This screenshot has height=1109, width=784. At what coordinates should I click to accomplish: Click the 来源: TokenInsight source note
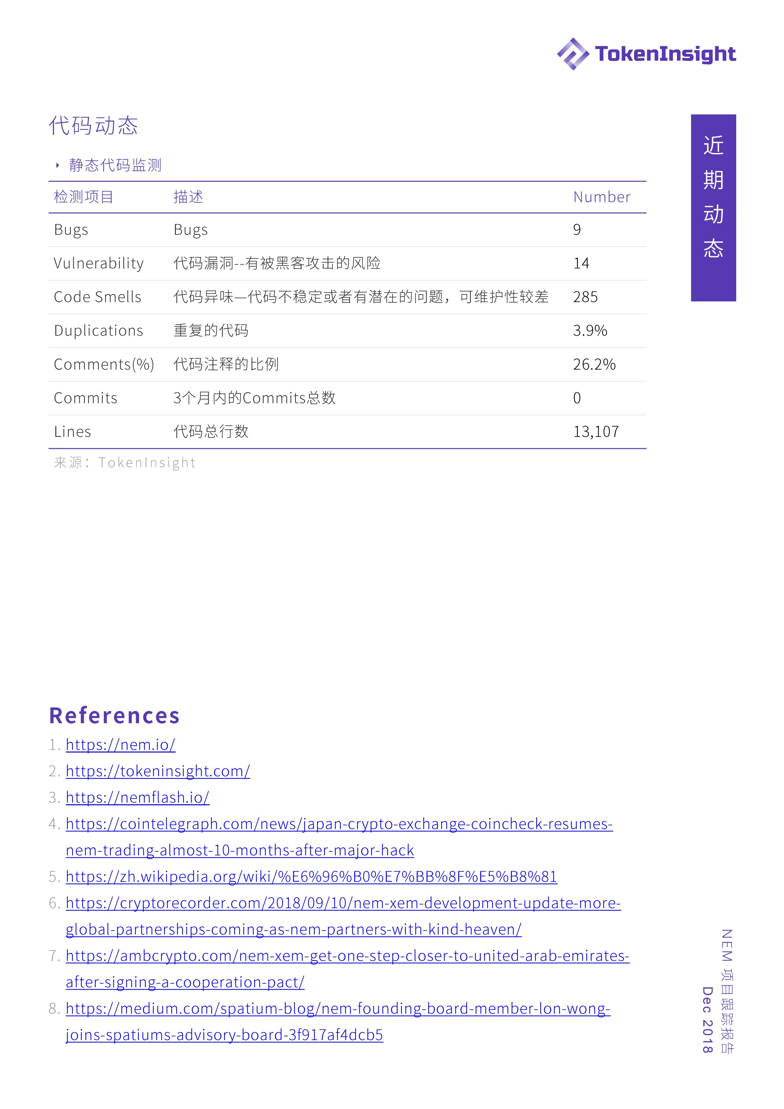pyautogui.click(x=125, y=463)
